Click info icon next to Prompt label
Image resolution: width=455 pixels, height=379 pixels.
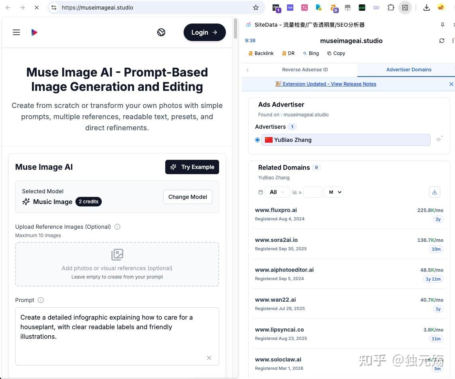click(x=41, y=300)
